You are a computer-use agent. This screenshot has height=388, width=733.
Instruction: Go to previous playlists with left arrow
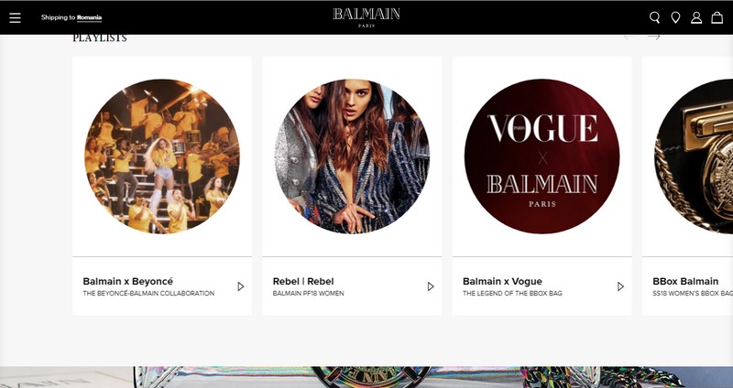629,37
